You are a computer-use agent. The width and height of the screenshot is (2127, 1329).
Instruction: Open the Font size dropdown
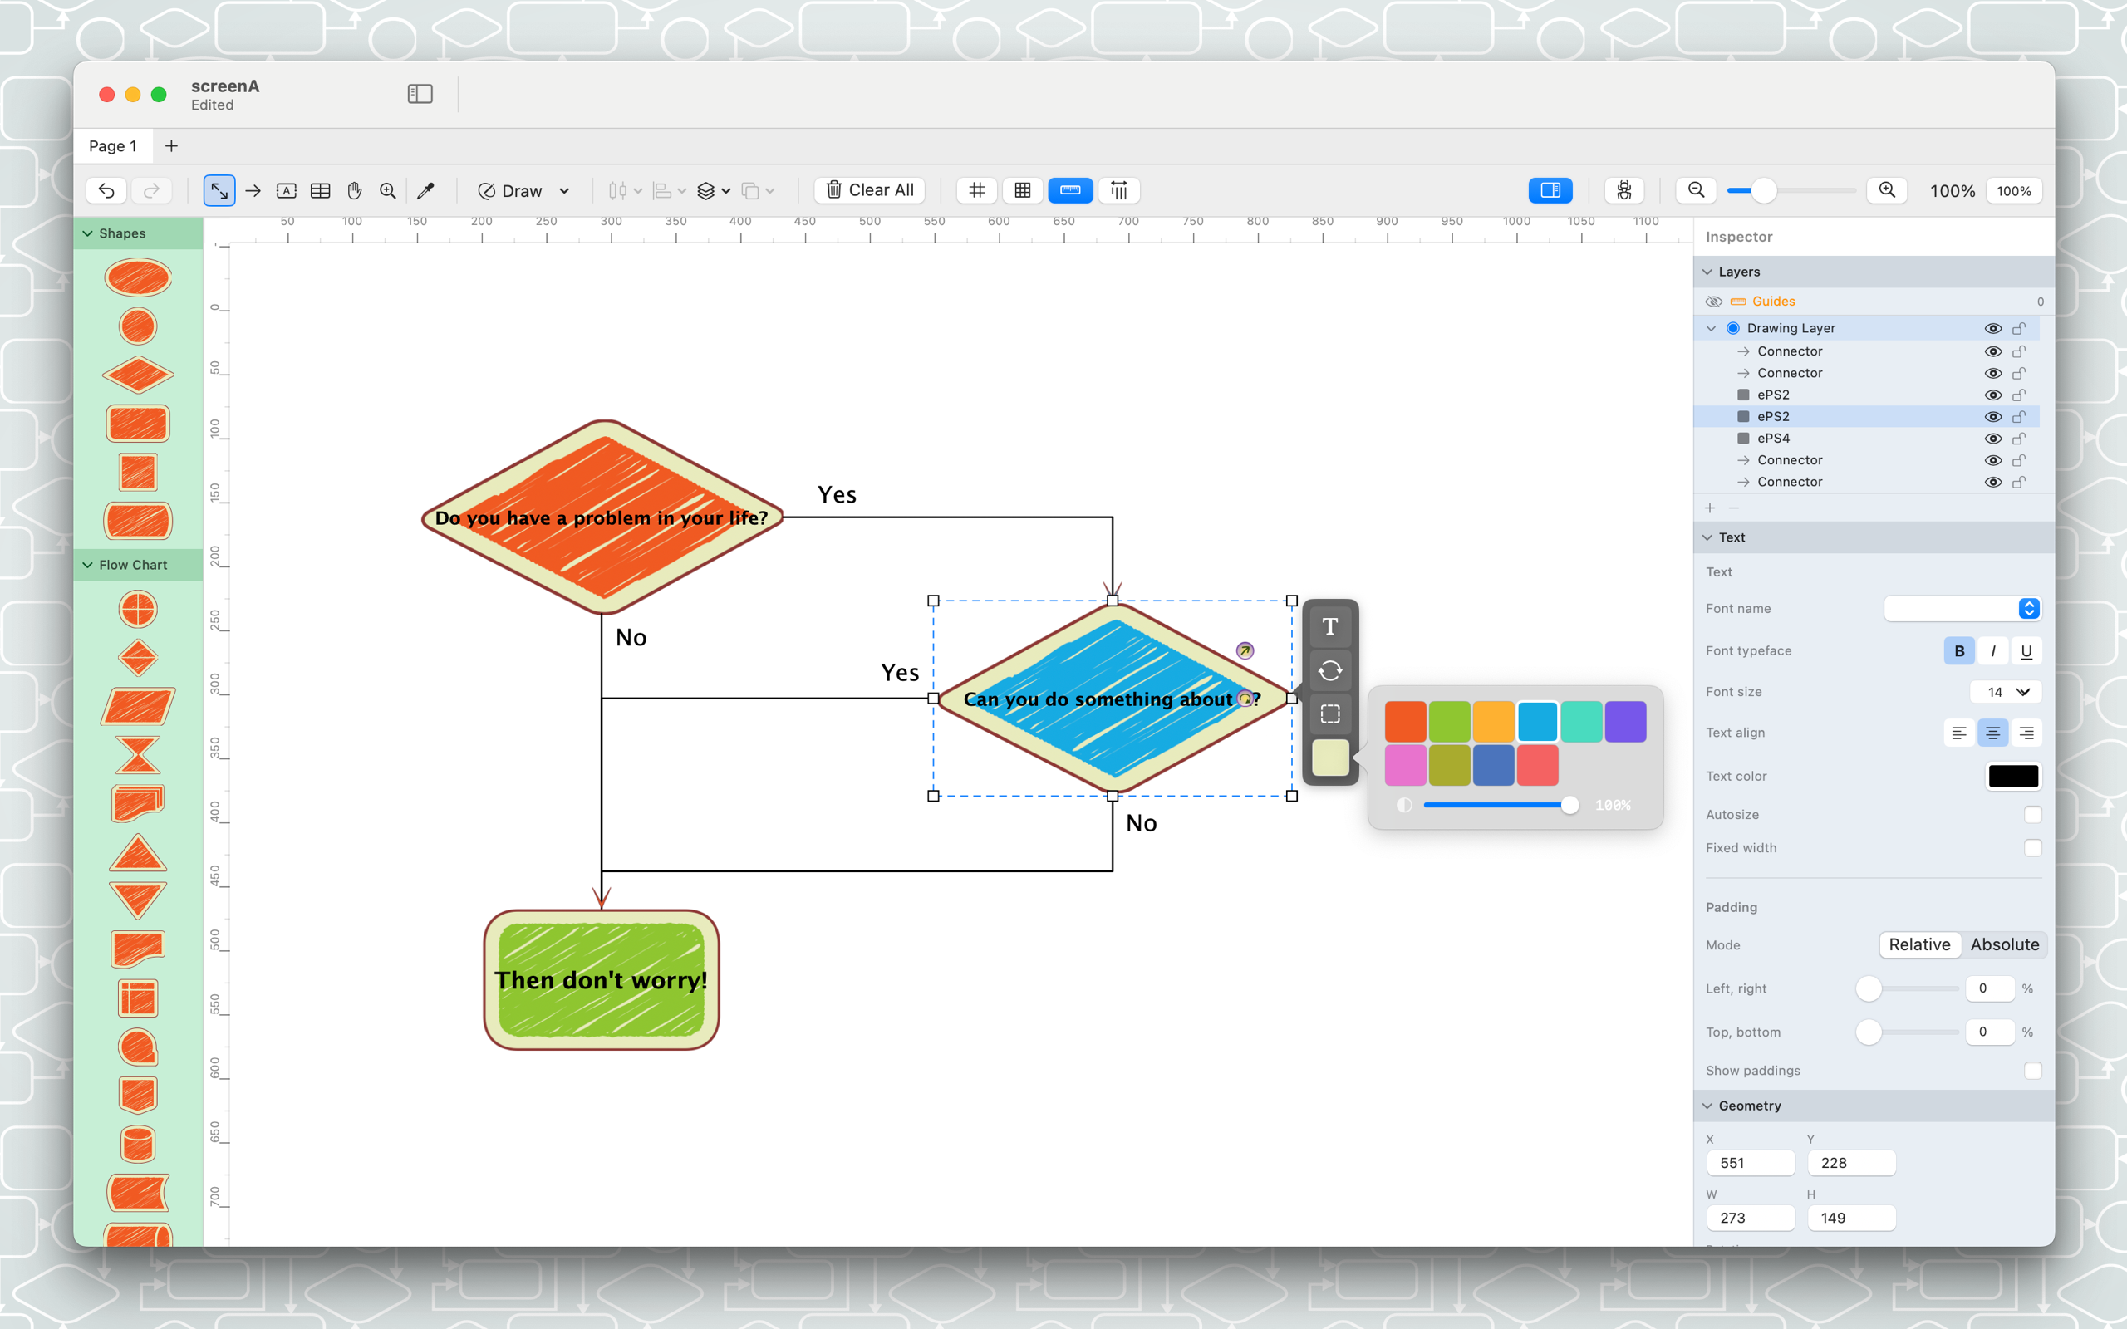[x=2005, y=692]
